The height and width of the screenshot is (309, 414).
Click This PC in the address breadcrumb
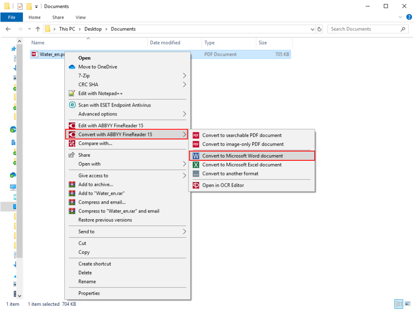point(67,29)
